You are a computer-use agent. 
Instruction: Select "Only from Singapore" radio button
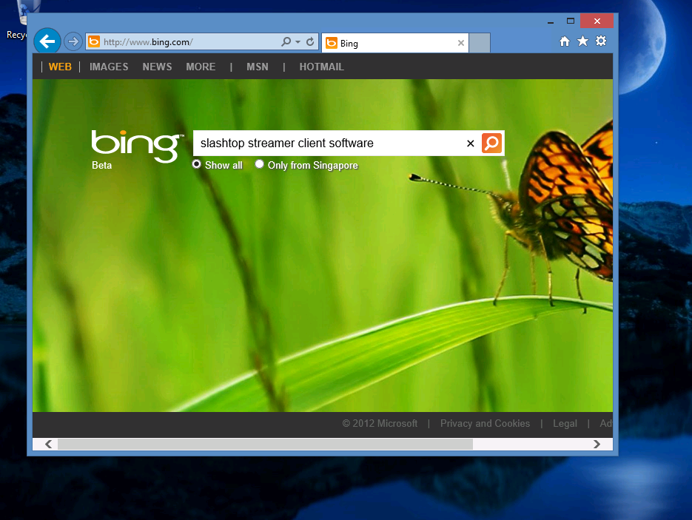(260, 164)
